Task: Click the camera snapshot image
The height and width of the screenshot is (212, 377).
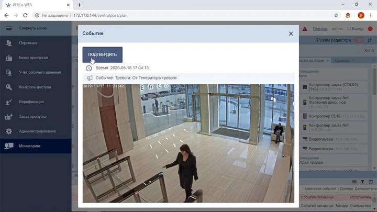Action: (188, 143)
